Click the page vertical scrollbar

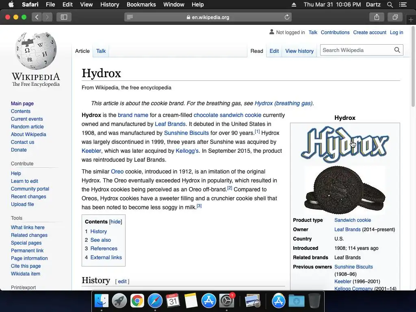[413, 66]
